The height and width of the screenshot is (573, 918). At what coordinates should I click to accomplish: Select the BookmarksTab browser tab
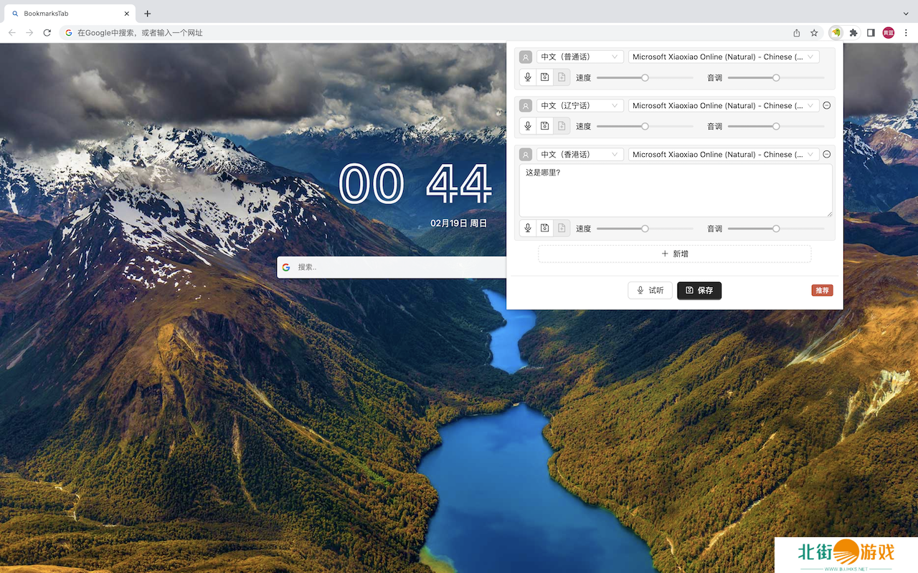tap(68, 14)
